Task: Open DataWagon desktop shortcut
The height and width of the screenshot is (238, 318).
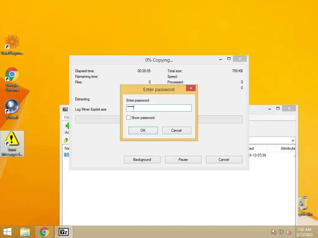Action: point(12,45)
